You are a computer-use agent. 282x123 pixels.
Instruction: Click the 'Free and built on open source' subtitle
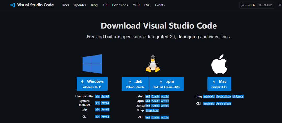click(159, 37)
